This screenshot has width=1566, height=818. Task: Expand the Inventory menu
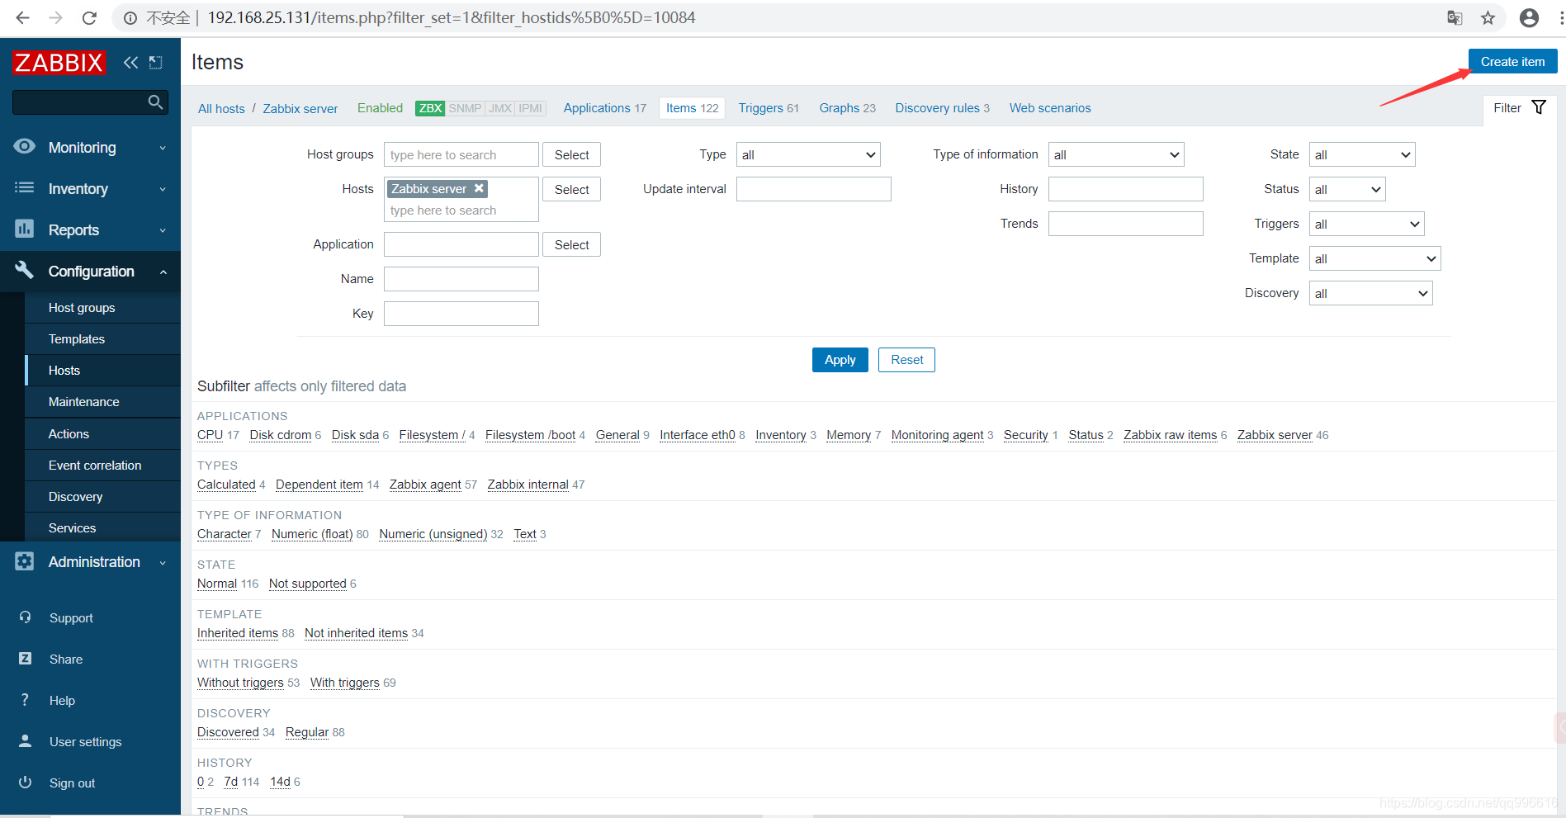(90, 188)
